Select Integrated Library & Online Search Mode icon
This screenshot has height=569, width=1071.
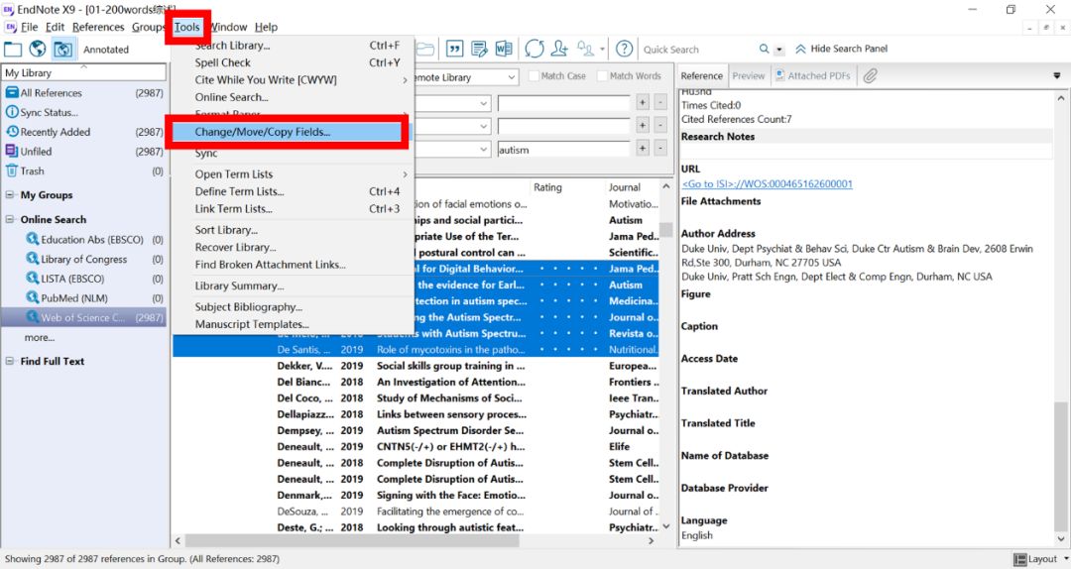pos(62,50)
